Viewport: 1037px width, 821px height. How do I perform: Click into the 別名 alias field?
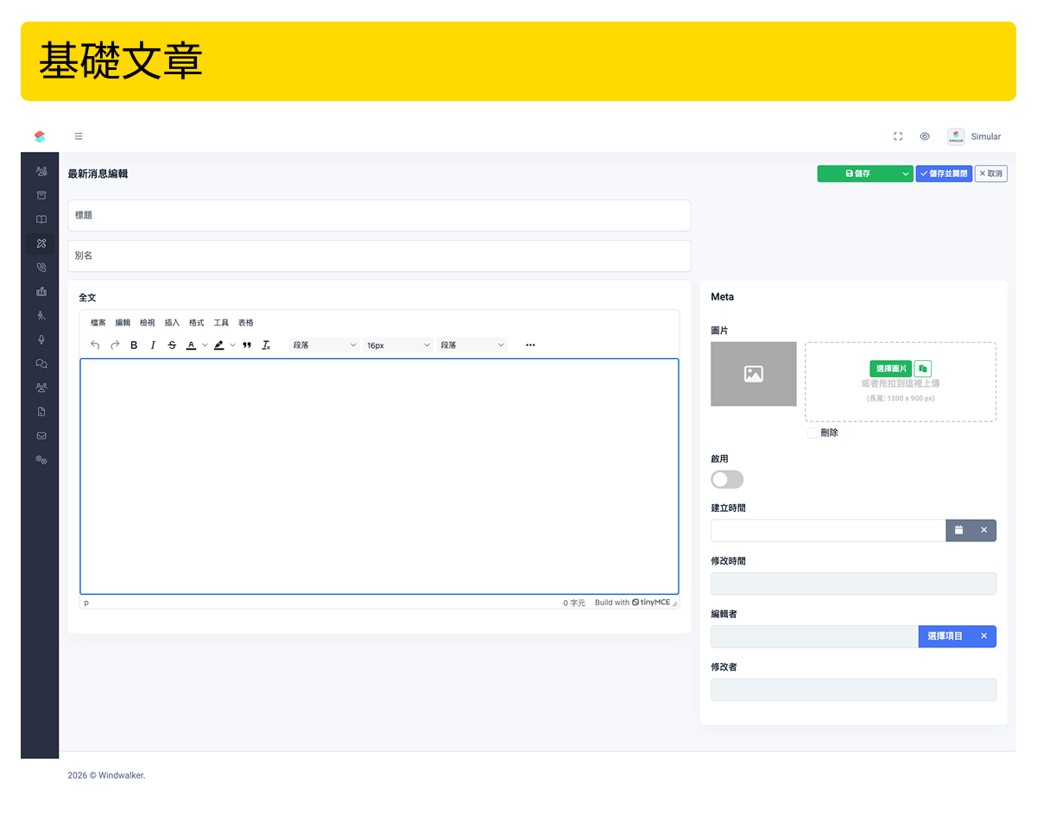coord(379,256)
